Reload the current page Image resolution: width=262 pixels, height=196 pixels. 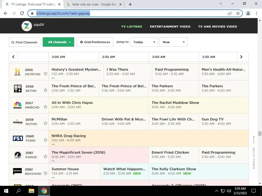[22, 13]
